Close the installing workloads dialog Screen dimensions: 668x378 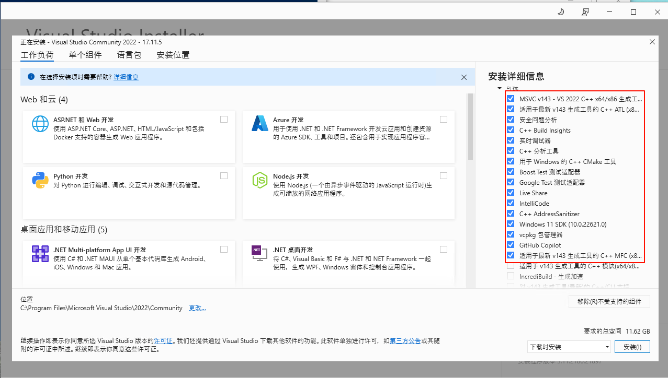click(x=652, y=42)
